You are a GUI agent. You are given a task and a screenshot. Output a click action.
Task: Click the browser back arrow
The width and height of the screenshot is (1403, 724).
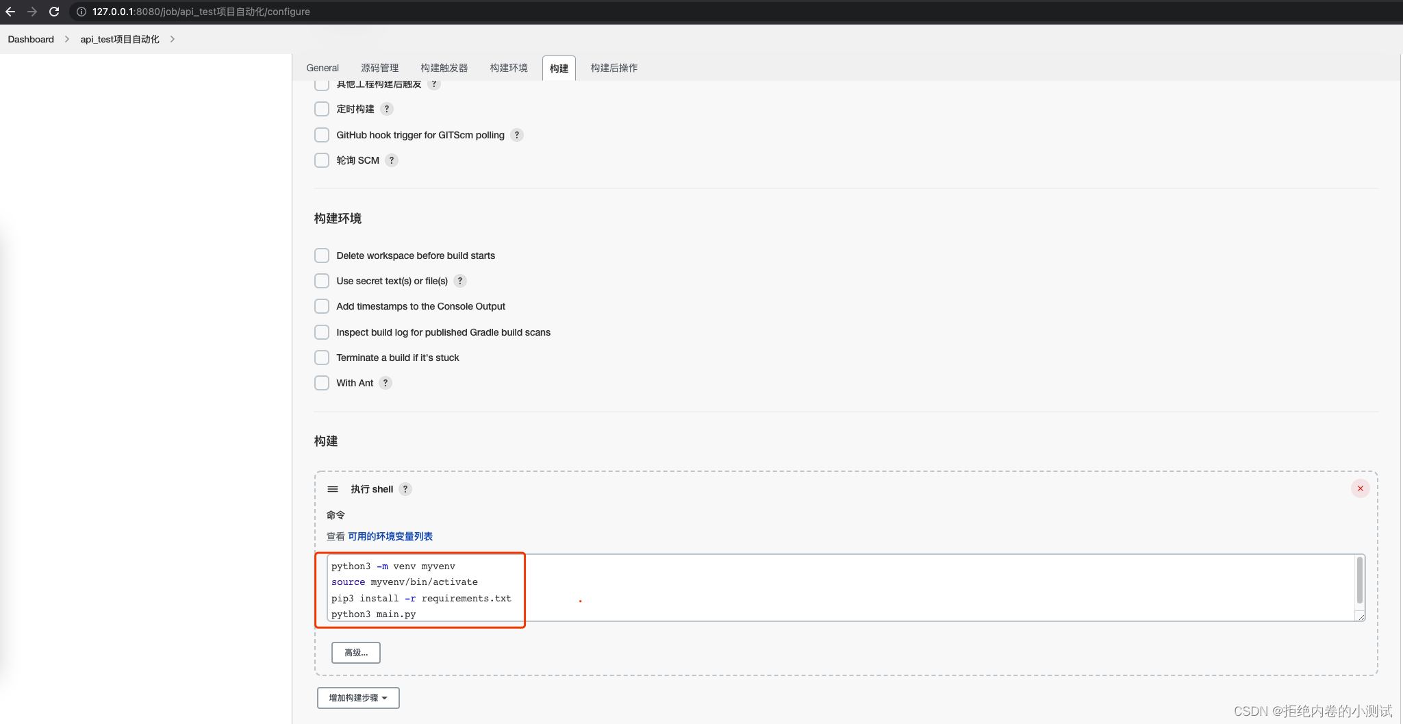10,12
